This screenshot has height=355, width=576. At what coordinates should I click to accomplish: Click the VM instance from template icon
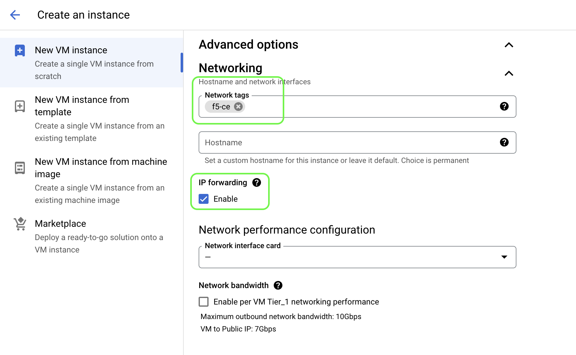[20, 106]
